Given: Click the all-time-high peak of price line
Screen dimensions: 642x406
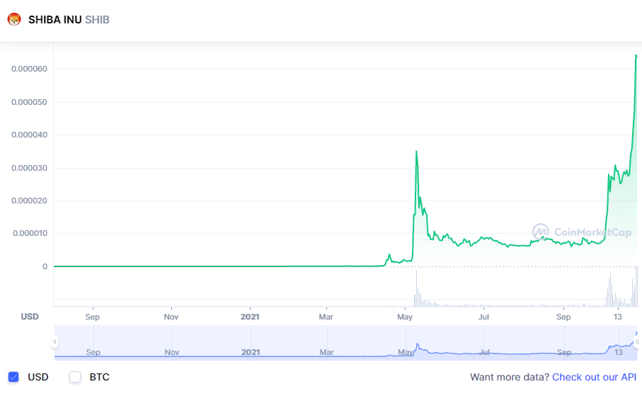Looking at the screenshot, I should [636, 55].
